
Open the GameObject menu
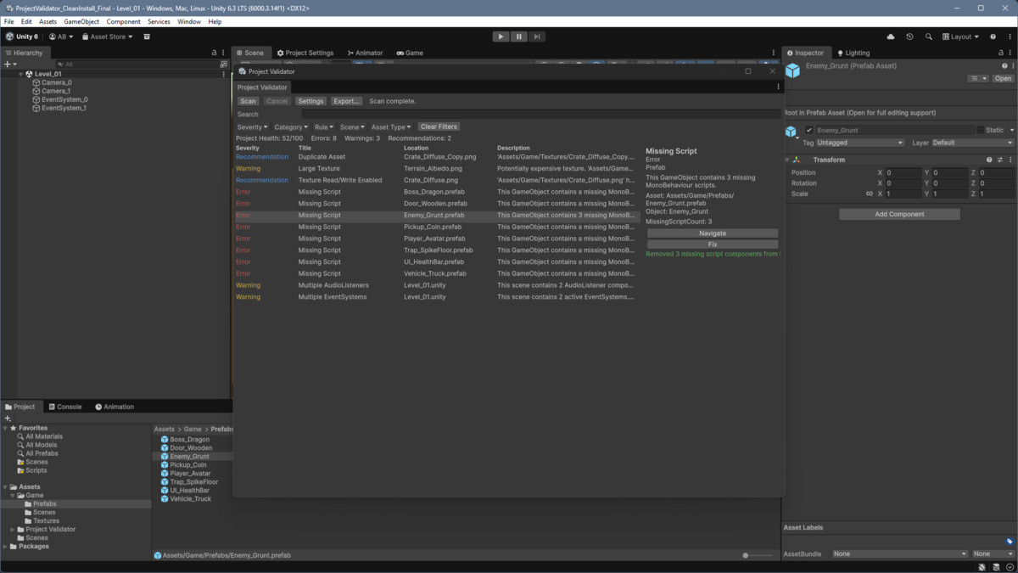click(x=81, y=21)
